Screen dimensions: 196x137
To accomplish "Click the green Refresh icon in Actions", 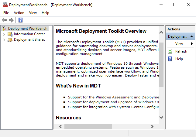I will pos(170,51).
